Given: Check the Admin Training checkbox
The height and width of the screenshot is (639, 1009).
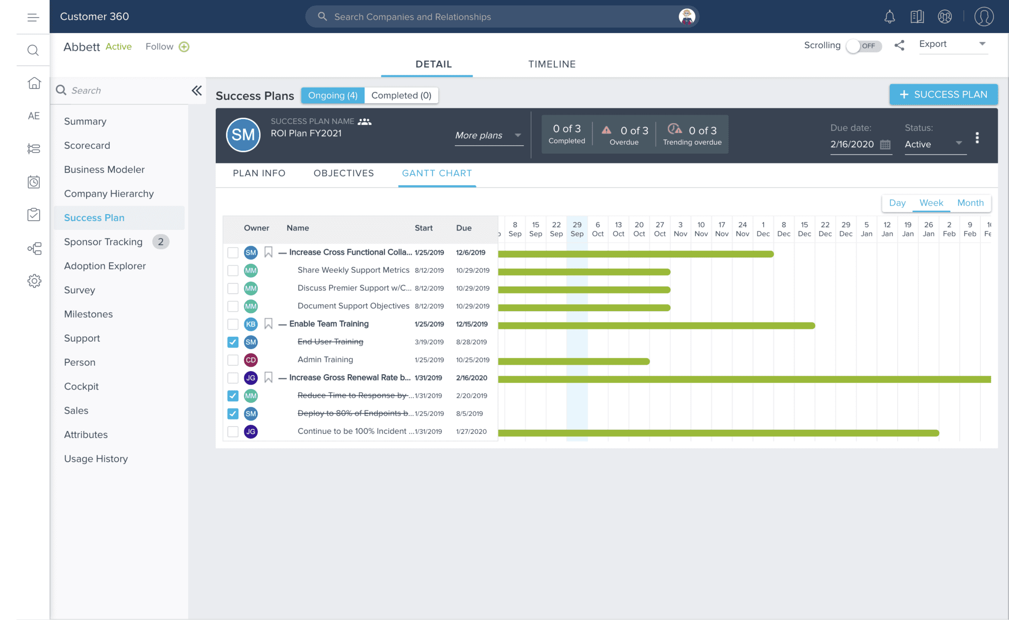Looking at the screenshot, I should pyautogui.click(x=233, y=360).
